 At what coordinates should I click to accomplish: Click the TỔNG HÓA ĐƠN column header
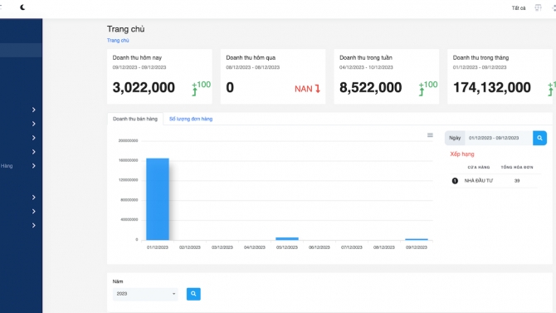click(517, 167)
